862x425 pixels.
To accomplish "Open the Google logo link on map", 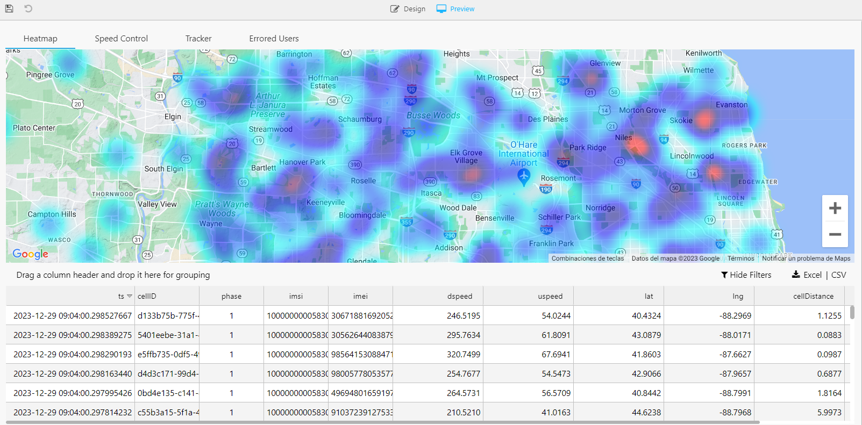I will coord(31,254).
